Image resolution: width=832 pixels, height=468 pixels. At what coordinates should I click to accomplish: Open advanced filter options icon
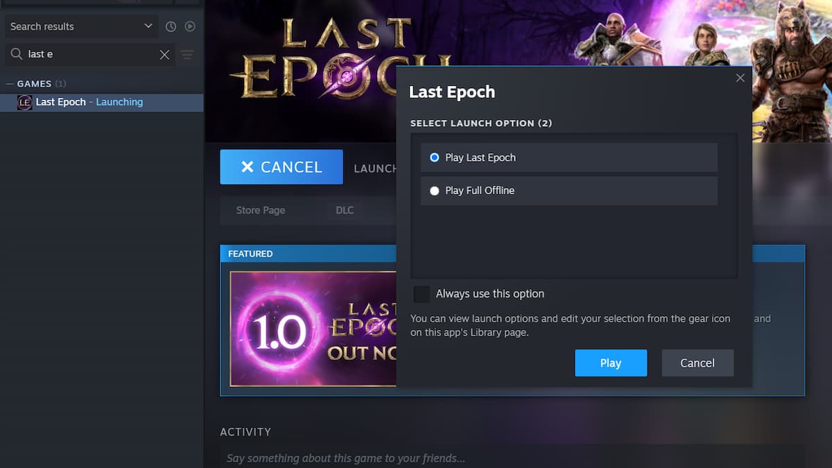click(187, 55)
